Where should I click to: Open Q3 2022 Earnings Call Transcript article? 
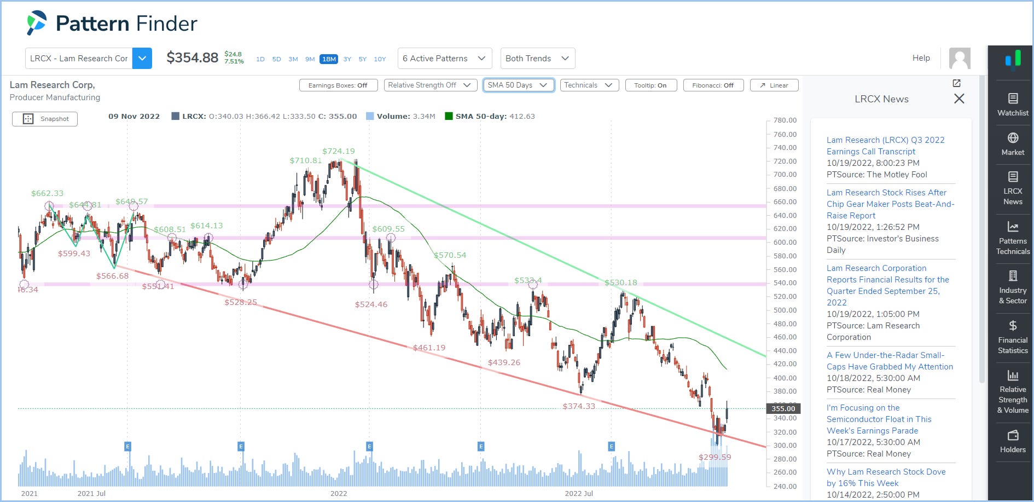coord(885,146)
